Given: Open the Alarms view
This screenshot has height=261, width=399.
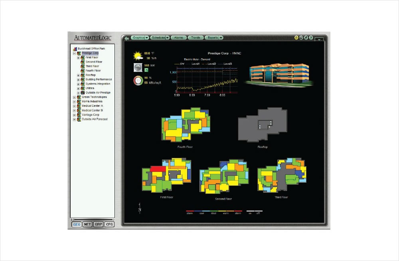Looking at the screenshot, I should pos(179,38).
